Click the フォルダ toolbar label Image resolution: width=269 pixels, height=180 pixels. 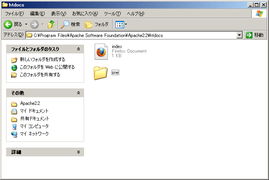pyautogui.click(x=102, y=24)
